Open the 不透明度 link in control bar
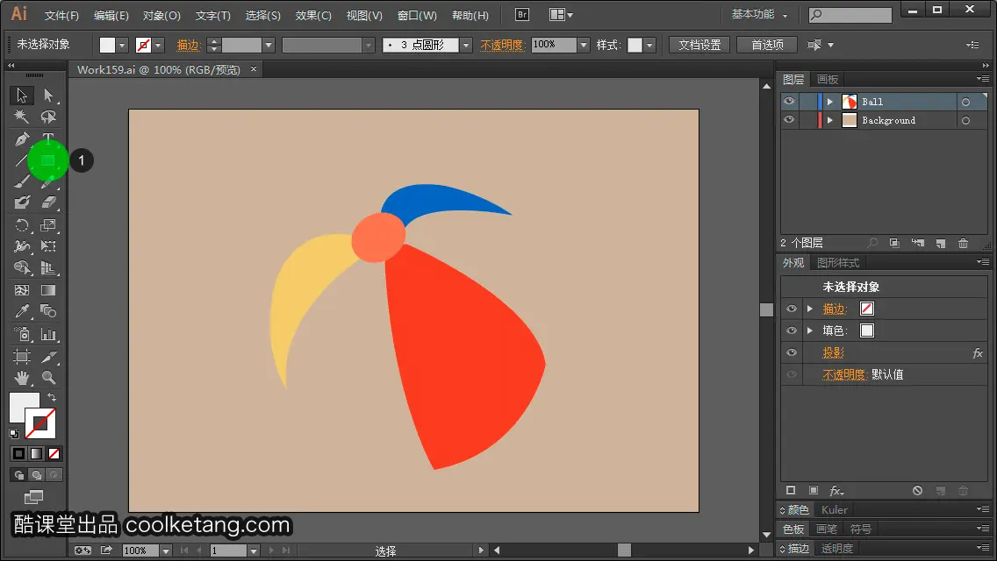Screen dimensions: 997x561 503,45
